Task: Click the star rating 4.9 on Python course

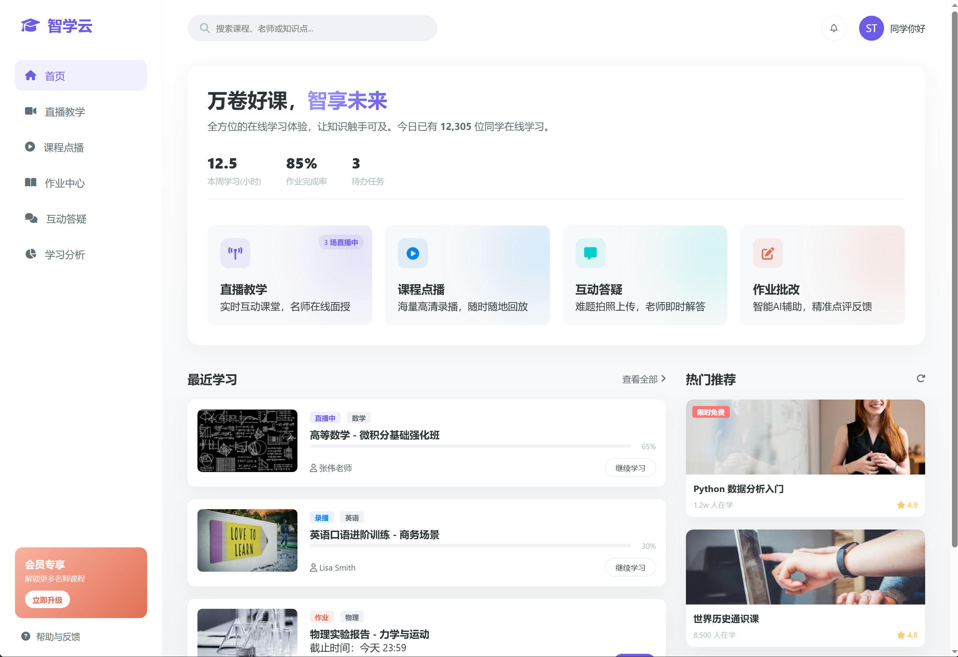Action: 907,505
